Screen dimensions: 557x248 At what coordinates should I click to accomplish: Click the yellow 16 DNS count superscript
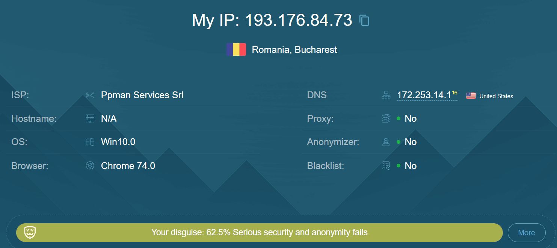(x=454, y=93)
